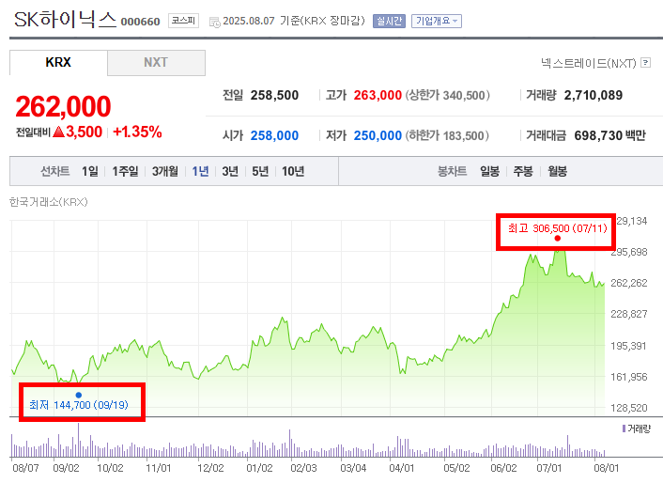Click the 07/01 x-axis date label

point(549,468)
